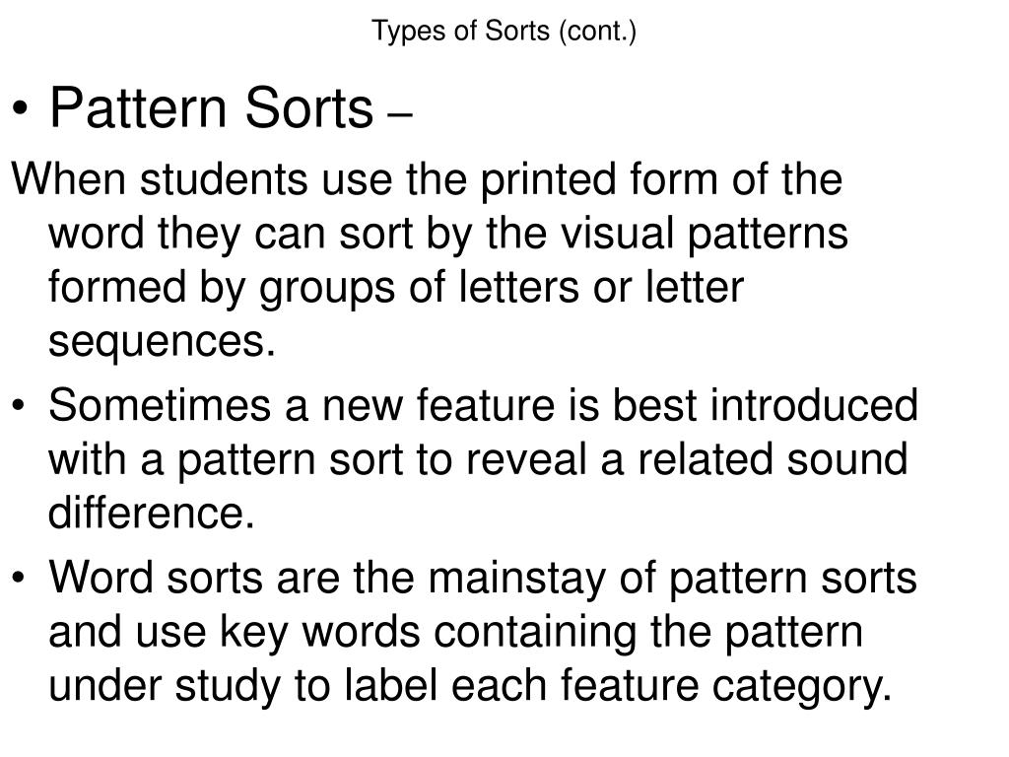
Task: Click the word 'sequences.'
Action: coord(162,341)
